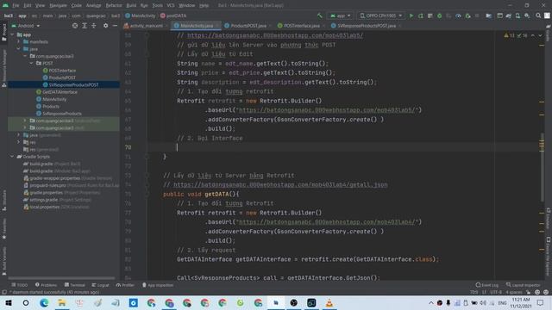Click the Project panel horizontal scrollbar
Screen dimensions: 552x310
(61, 278)
